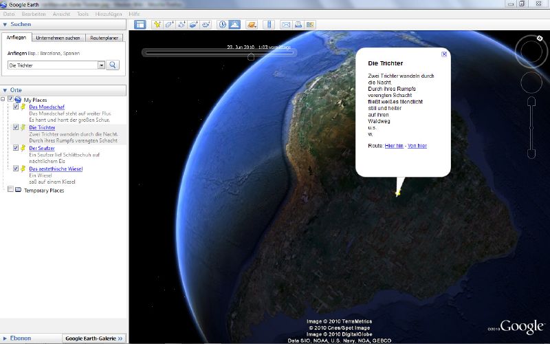
Task: Uncheck the My Places checkbox
Action: [10, 99]
